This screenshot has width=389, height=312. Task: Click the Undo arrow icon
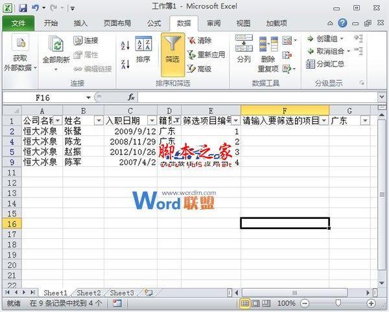click(36, 8)
